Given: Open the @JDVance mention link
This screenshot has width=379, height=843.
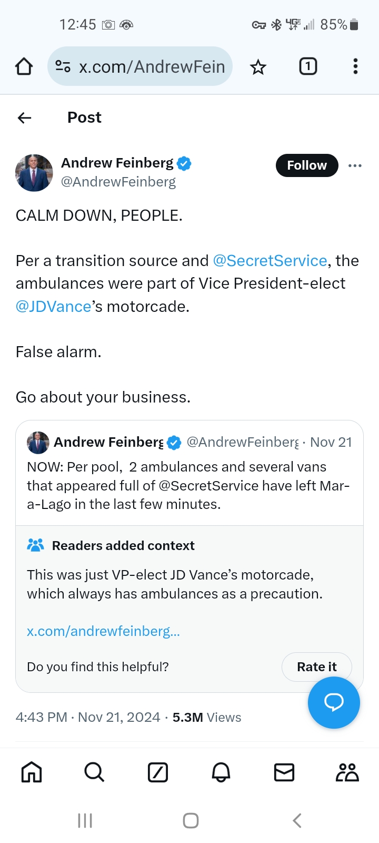Looking at the screenshot, I should 53,306.
